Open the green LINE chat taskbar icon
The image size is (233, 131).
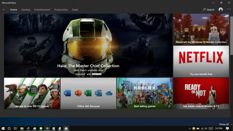[41, 128]
